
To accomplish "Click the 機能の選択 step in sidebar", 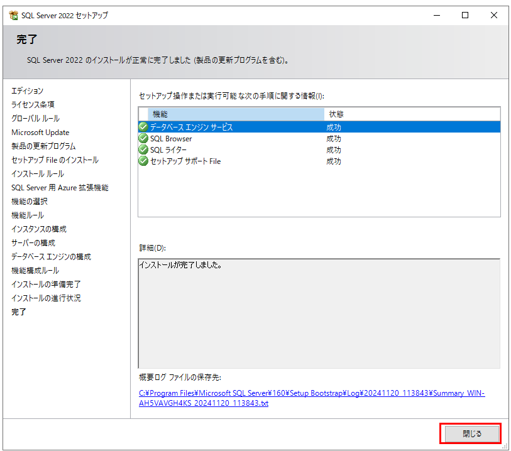I will pos(30,202).
